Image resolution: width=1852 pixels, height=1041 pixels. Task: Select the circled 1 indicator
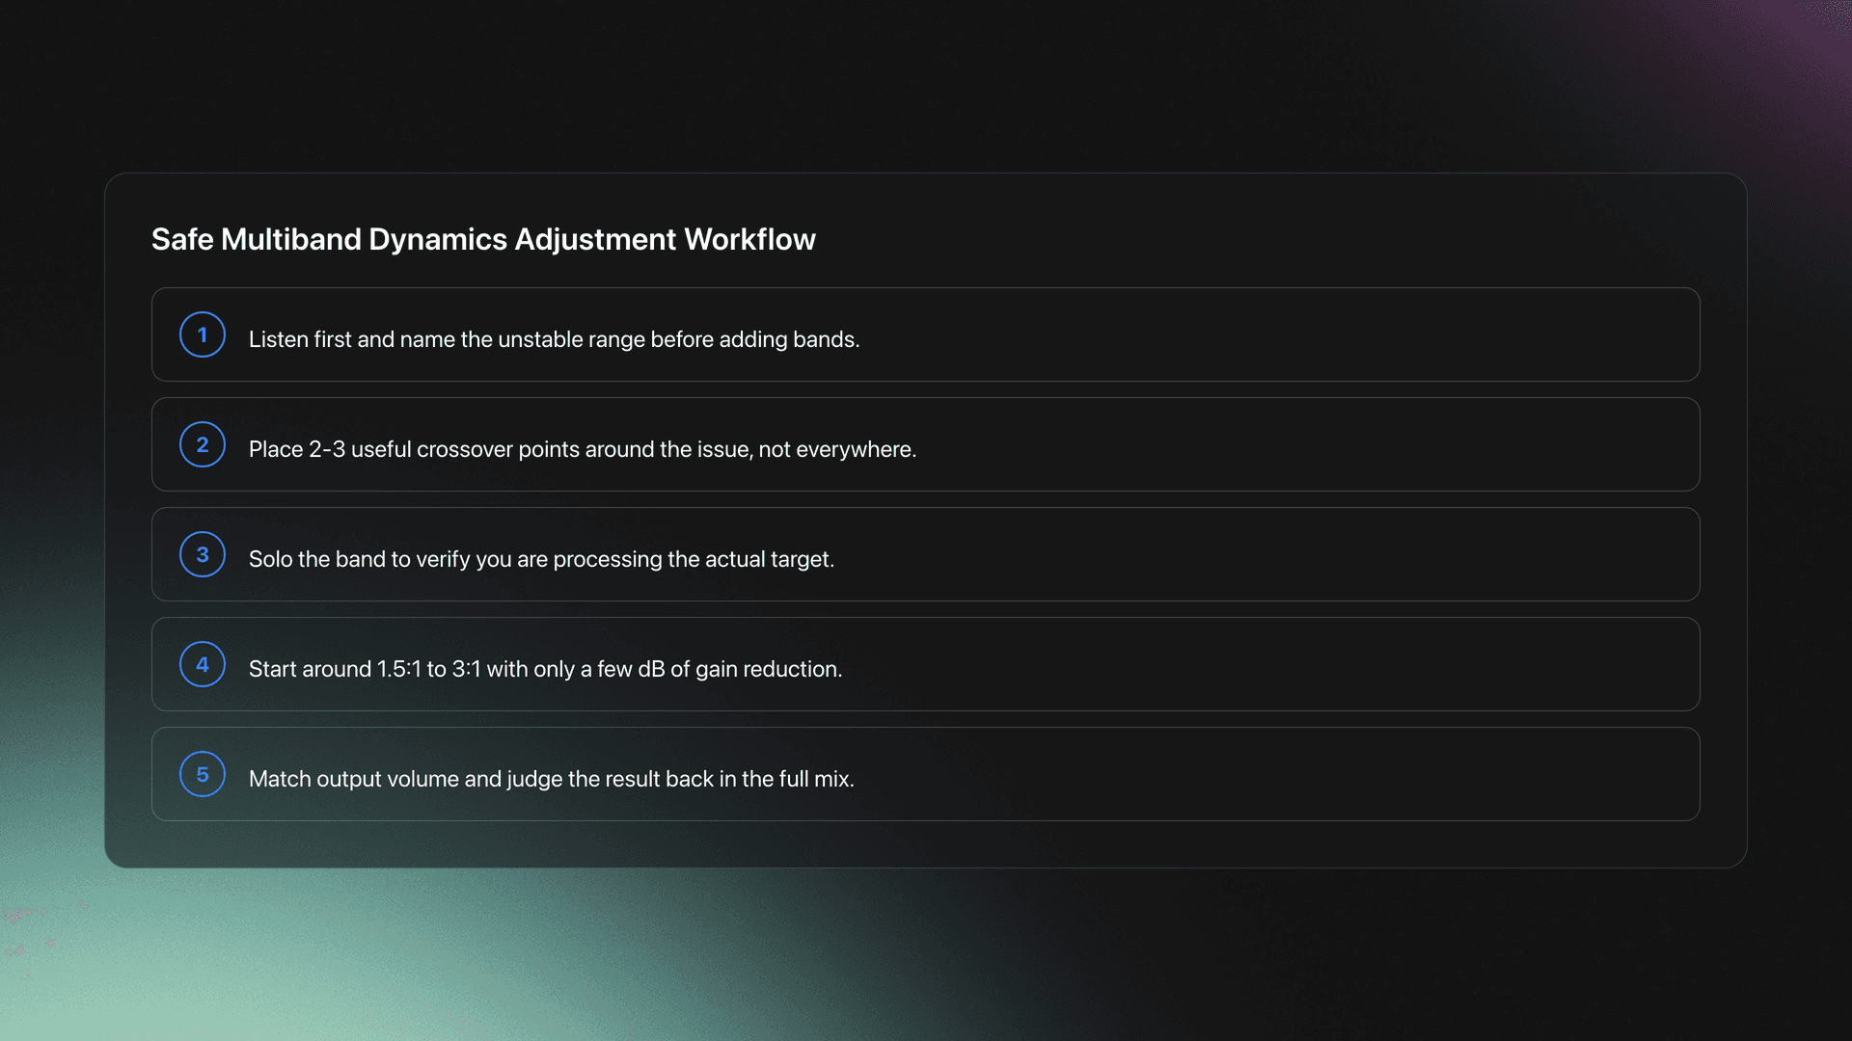coord(202,334)
